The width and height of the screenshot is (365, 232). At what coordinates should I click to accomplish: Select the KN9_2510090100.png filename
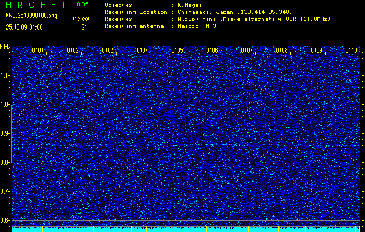click(31, 16)
